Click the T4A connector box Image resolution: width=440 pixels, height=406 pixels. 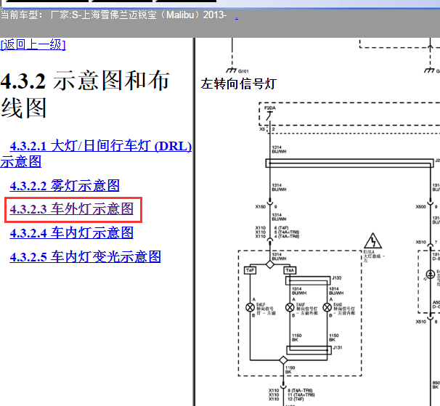pos(290,270)
